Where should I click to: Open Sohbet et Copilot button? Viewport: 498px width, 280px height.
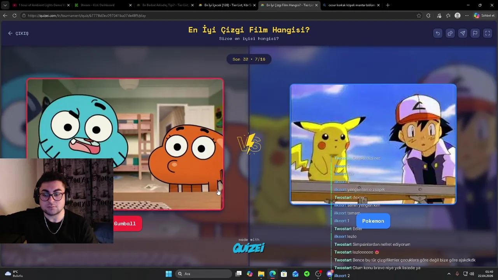click(x=484, y=16)
